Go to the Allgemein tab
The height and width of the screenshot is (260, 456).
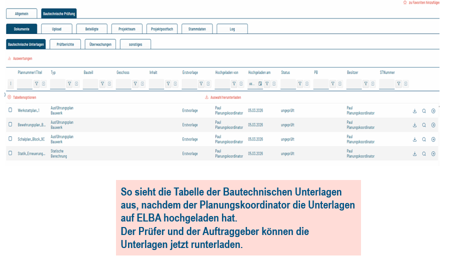22,14
